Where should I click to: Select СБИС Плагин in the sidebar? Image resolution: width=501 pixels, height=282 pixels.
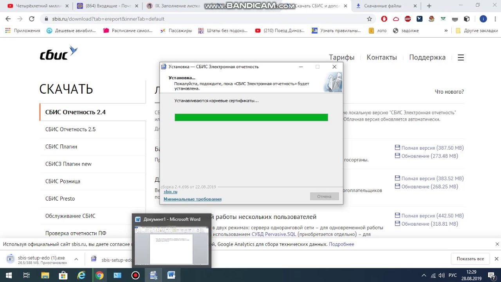(x=93, y=146)
